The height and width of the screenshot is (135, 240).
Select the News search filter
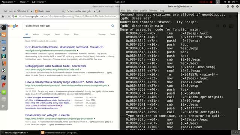click(57, 34)
